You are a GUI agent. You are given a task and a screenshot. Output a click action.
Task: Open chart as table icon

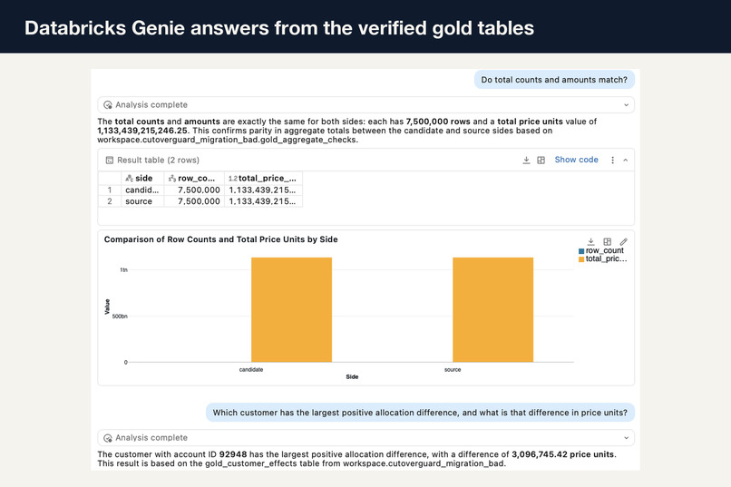point(607,241)
